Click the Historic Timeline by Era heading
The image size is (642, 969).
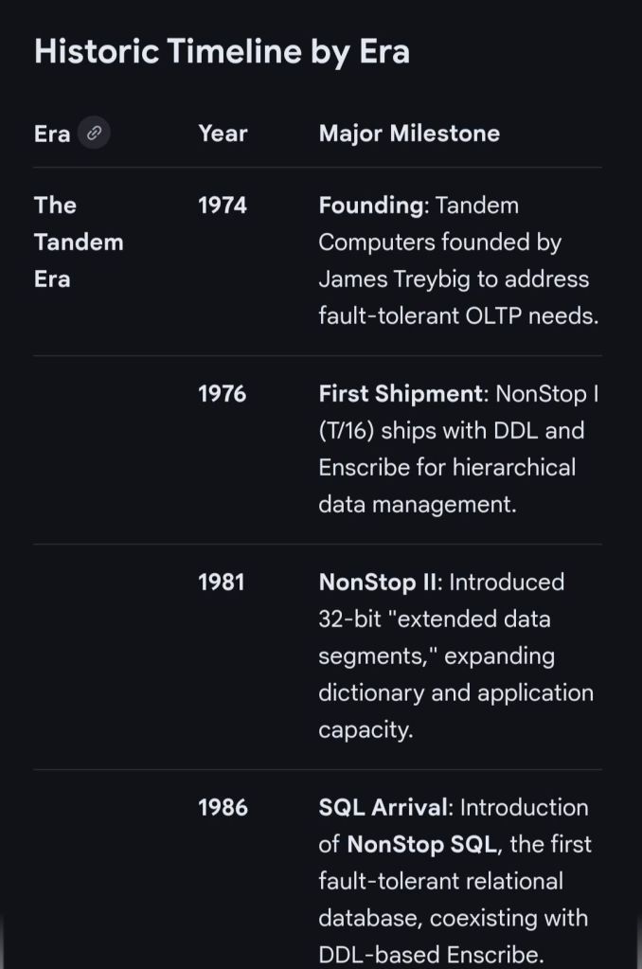(x=222, y=51)
